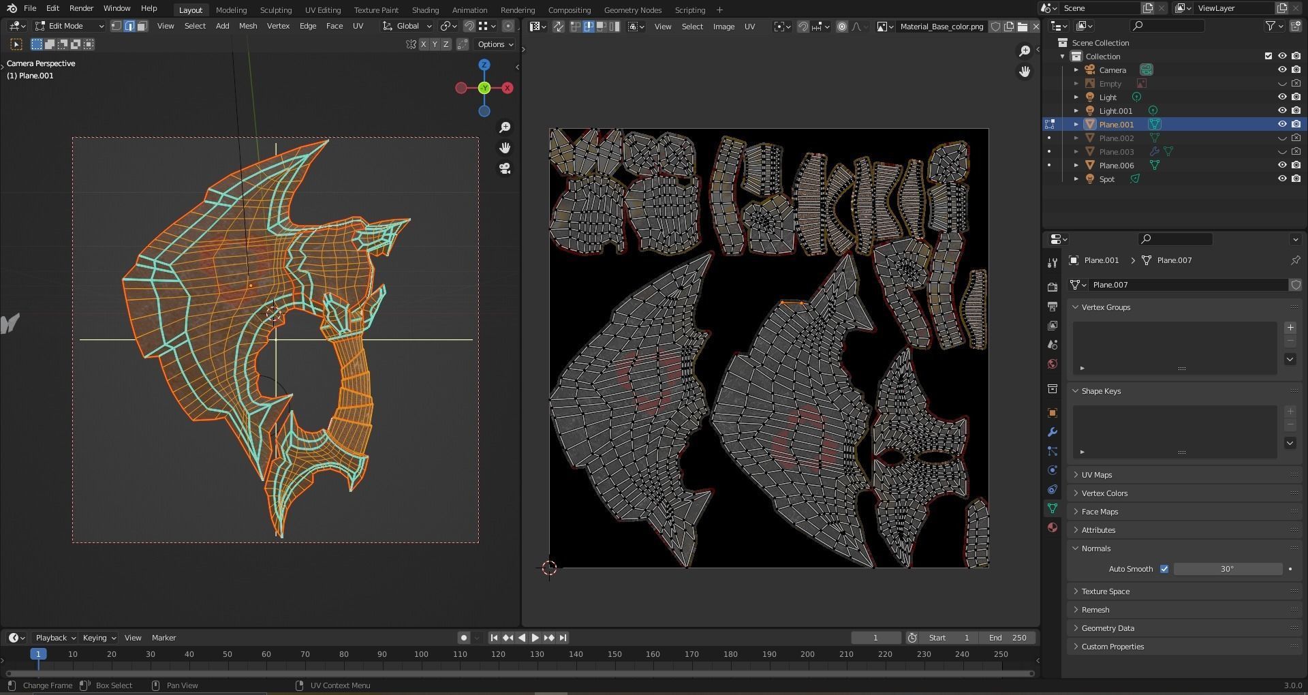The width and height of the screenshot is (1308, 695).
Task: Open the Particle properties tab
Action: (x=1053, y=451)
